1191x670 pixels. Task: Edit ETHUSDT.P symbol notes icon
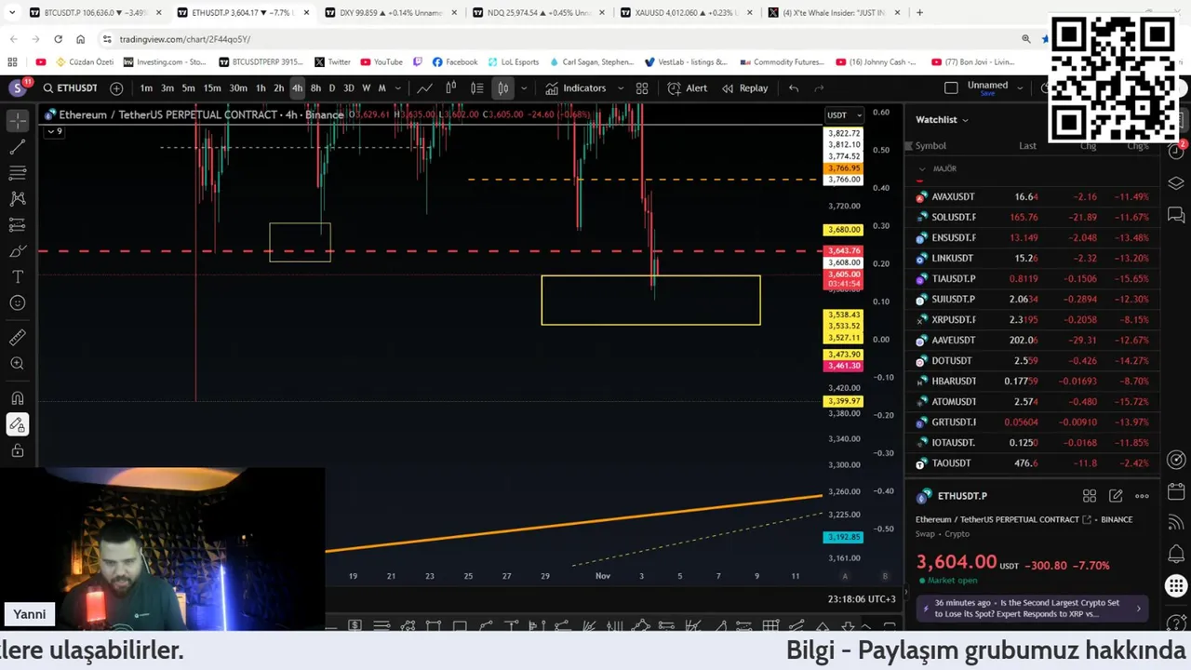click(1116, 496)
